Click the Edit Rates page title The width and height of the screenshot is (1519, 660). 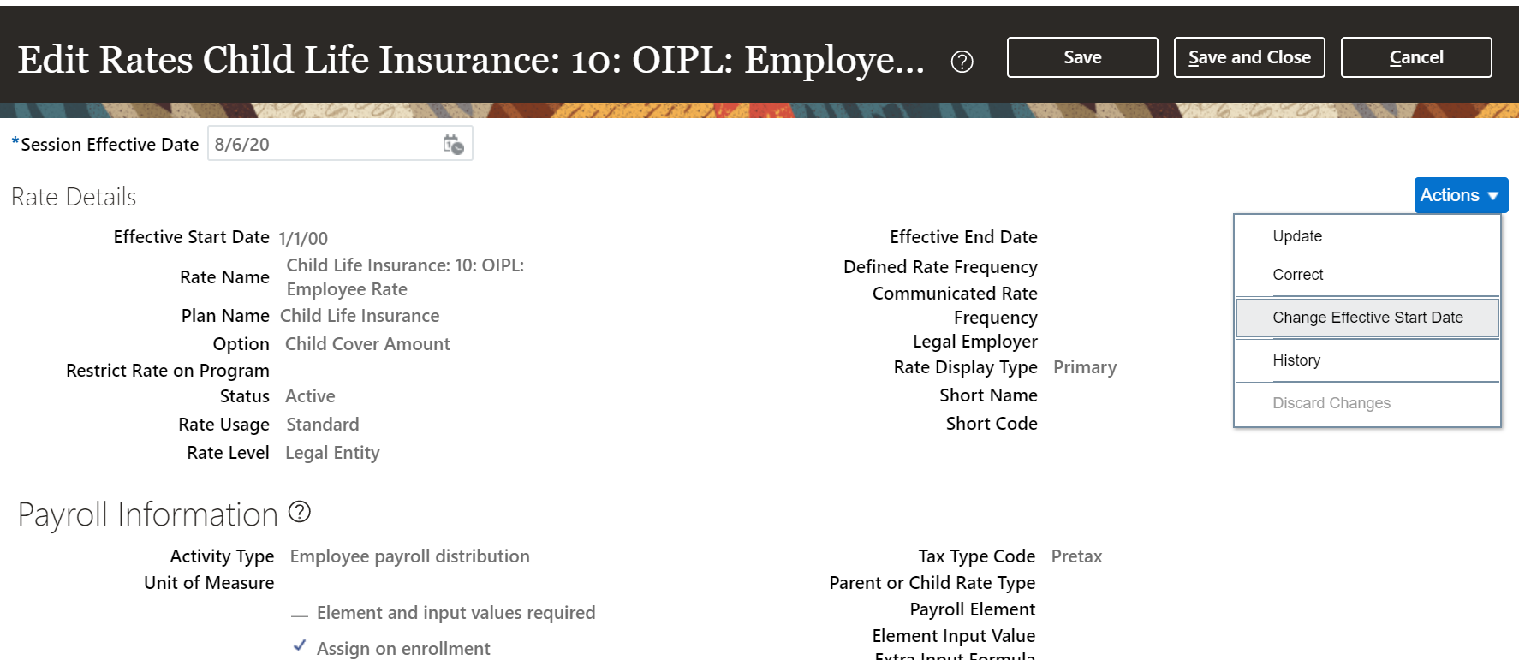click(x=471, y=59)
